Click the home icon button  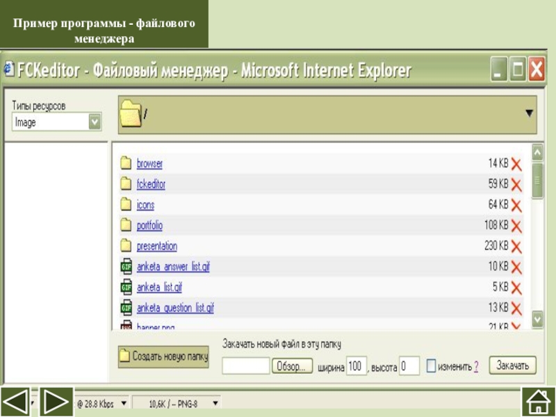click(x=538, y=402)
